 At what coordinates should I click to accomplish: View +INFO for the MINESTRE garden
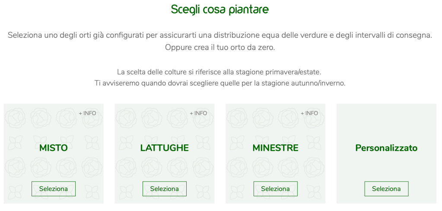[x=309, y=113]
